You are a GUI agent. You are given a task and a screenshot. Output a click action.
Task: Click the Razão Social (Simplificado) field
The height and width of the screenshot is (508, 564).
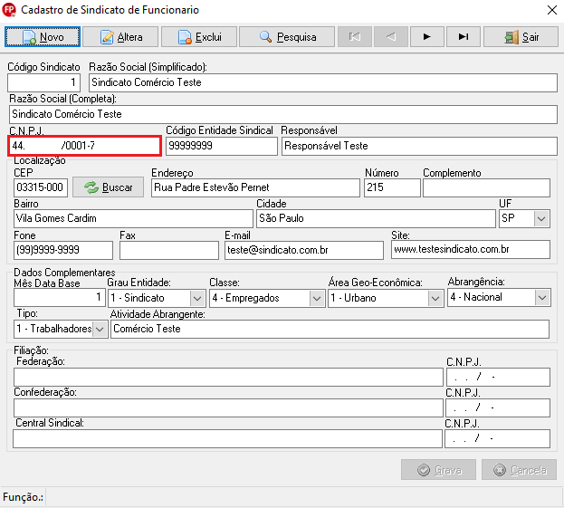click(x=323, y=82)
